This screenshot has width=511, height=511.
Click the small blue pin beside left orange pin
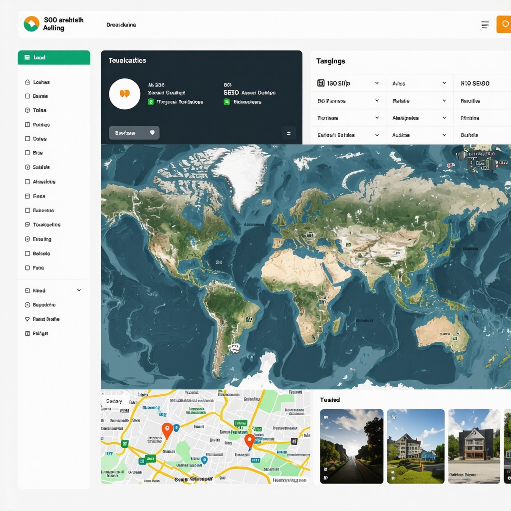[176, 428]
